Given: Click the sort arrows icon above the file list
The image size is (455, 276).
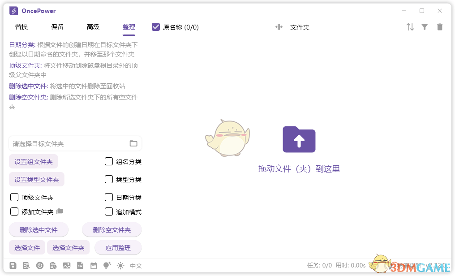Looking at the screenshot, I should (x=410, y=27).
